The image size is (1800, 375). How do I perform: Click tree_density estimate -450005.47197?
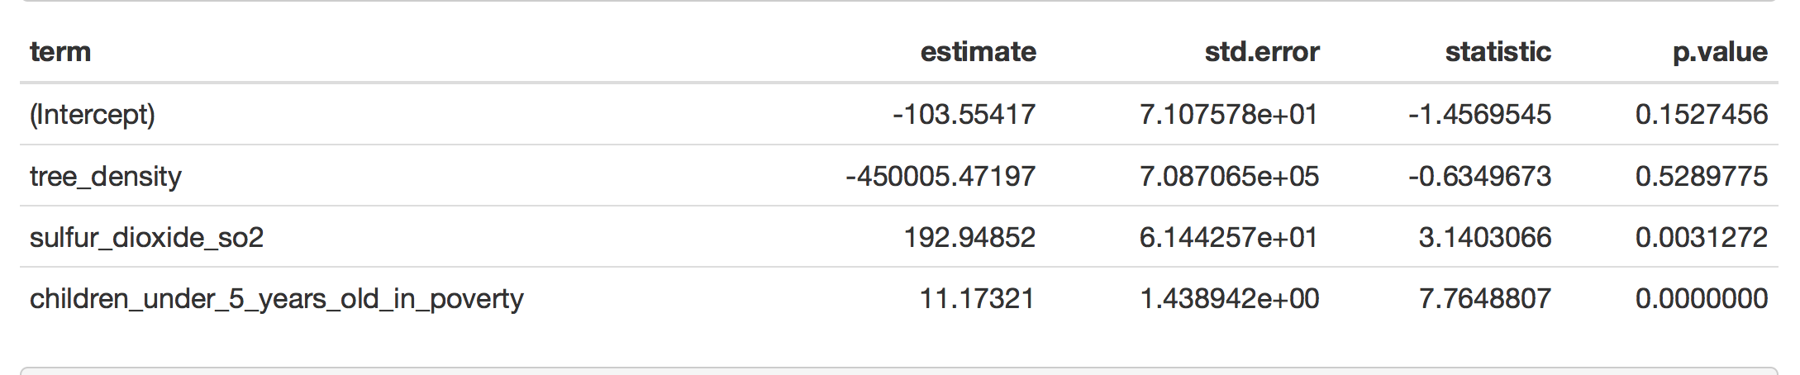pyautogui.click(x=940, y=176)
